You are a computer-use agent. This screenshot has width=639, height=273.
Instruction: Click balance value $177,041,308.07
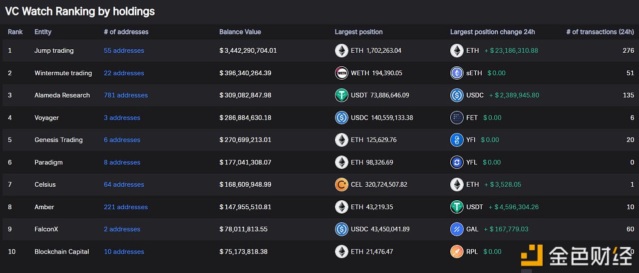(246, 162)
